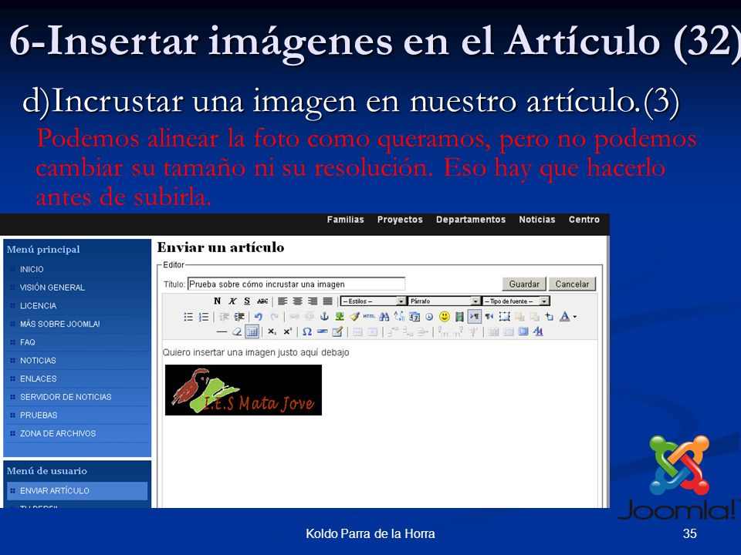Open the Tipo de fuente dropdown
The height and width of the screenshot is (555, 741).
point(516,301)
